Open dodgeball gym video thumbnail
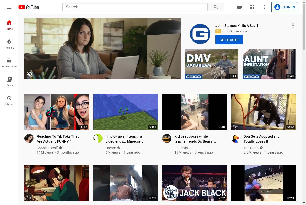Viewport: 306px width, 205px height. [x=264, y=183]
